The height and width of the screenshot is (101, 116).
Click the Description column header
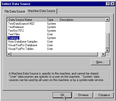click(x=82, y=20)
